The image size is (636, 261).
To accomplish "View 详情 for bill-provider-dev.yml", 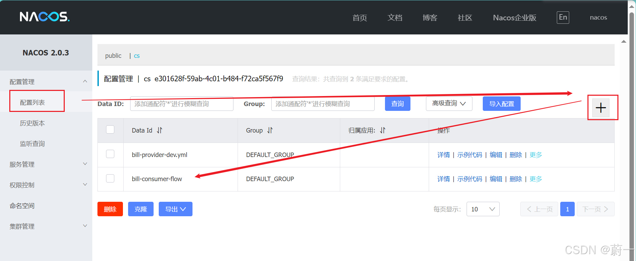I will 444,155.
